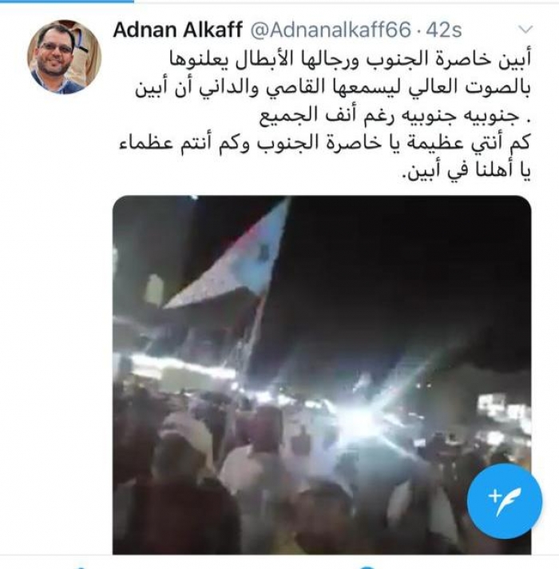
Task: Tap the partially visible middle bottom navigation icon
Action: point(367,567)
